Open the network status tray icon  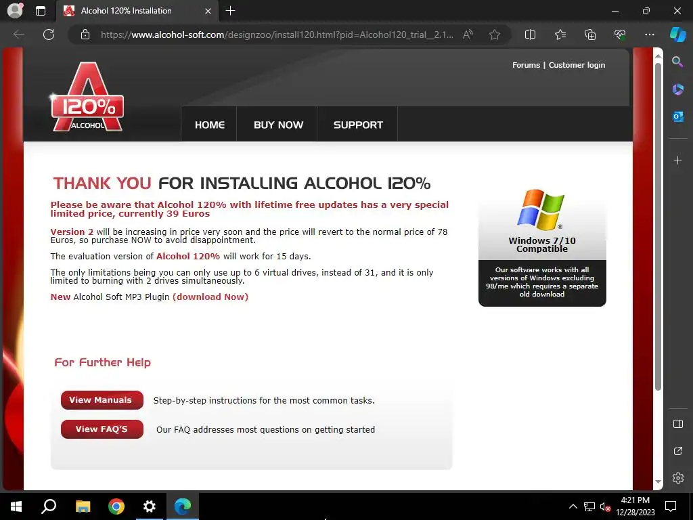(589, 506)
